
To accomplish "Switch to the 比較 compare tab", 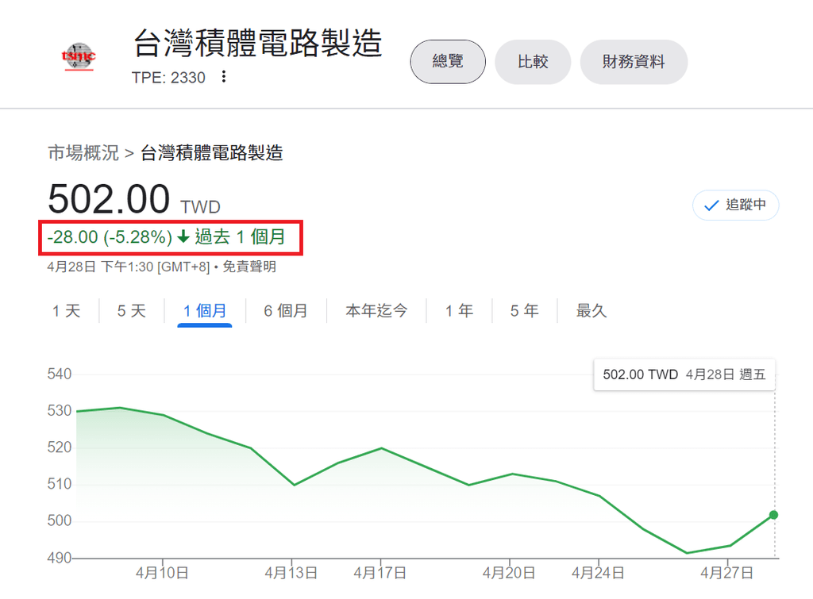I will click(x=533, y=62).
